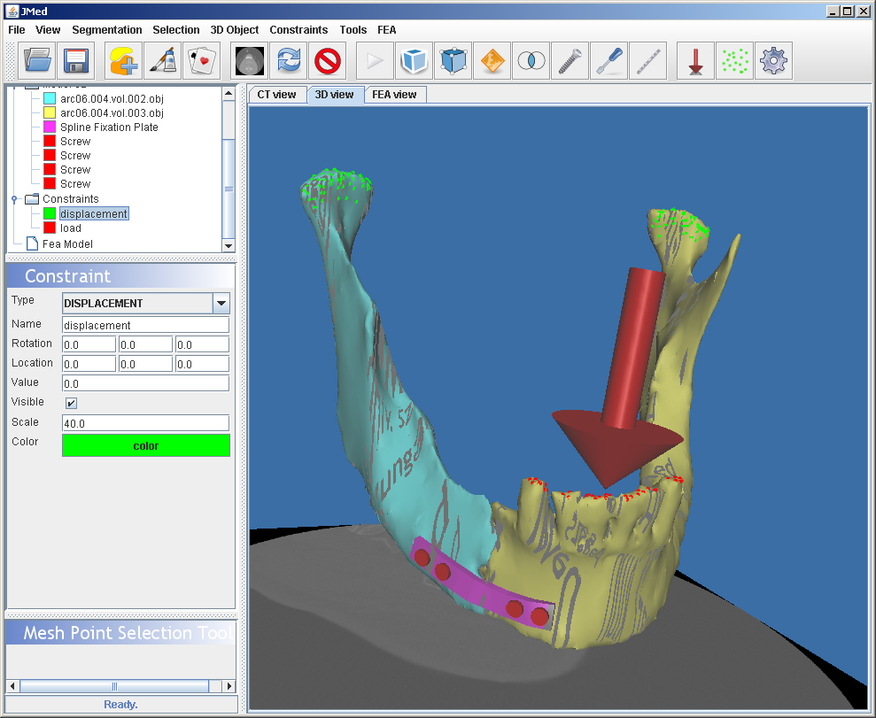876x718 pixels.
Task: Click the red downward load arrow icon
Action: (x=695, y=61)
